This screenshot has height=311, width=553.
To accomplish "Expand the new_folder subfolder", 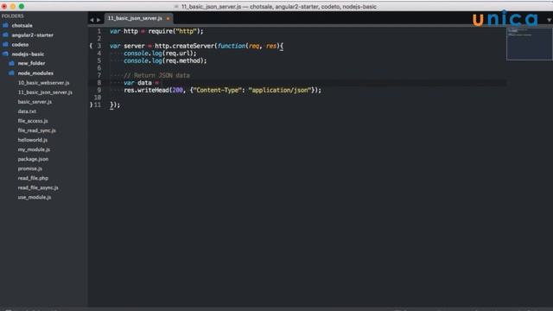I will click(31, 63).
